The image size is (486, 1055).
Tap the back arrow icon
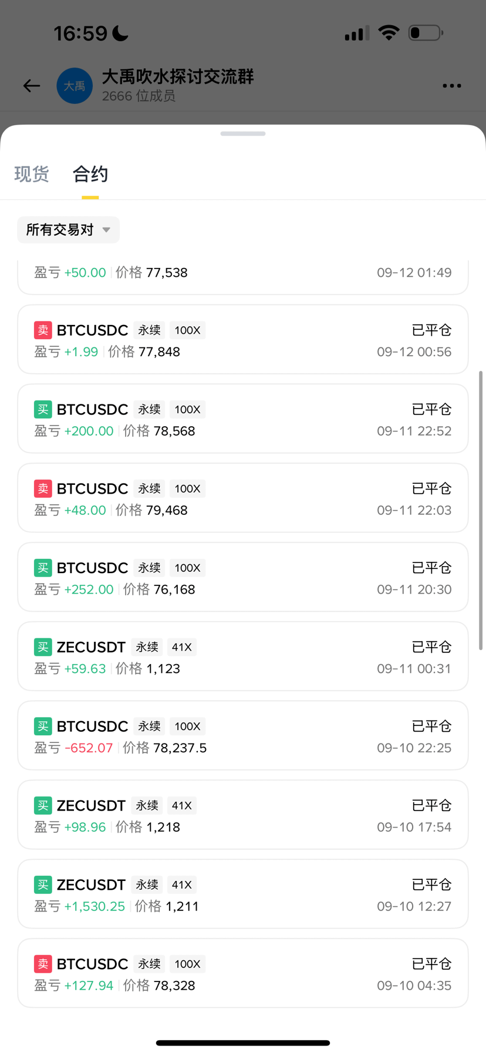[32, 86]
